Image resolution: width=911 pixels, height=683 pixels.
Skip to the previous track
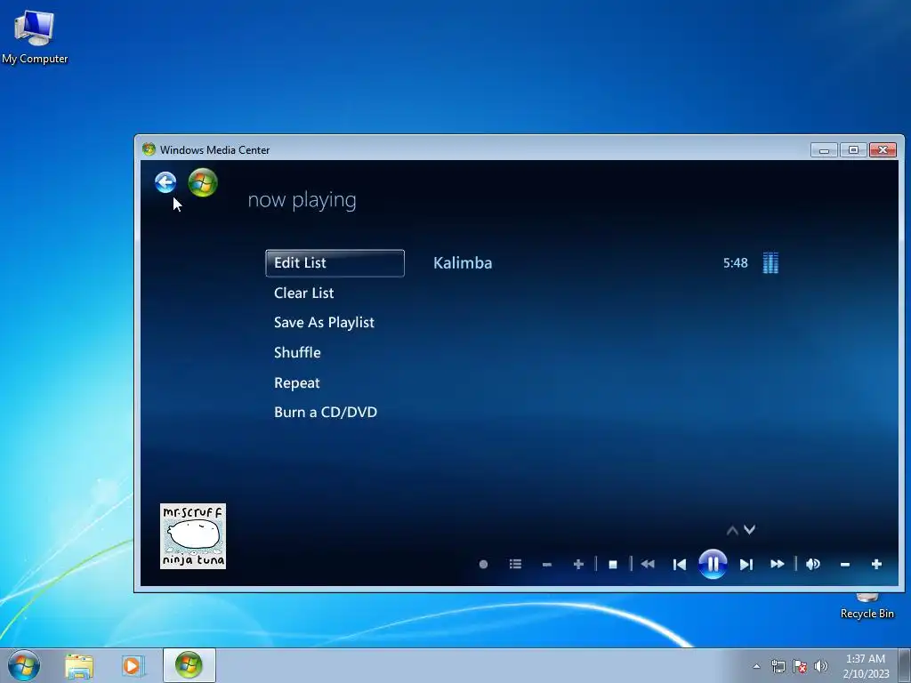pos(679,565)
